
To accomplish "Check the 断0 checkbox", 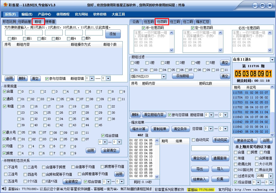I will [x=9, y=39].
